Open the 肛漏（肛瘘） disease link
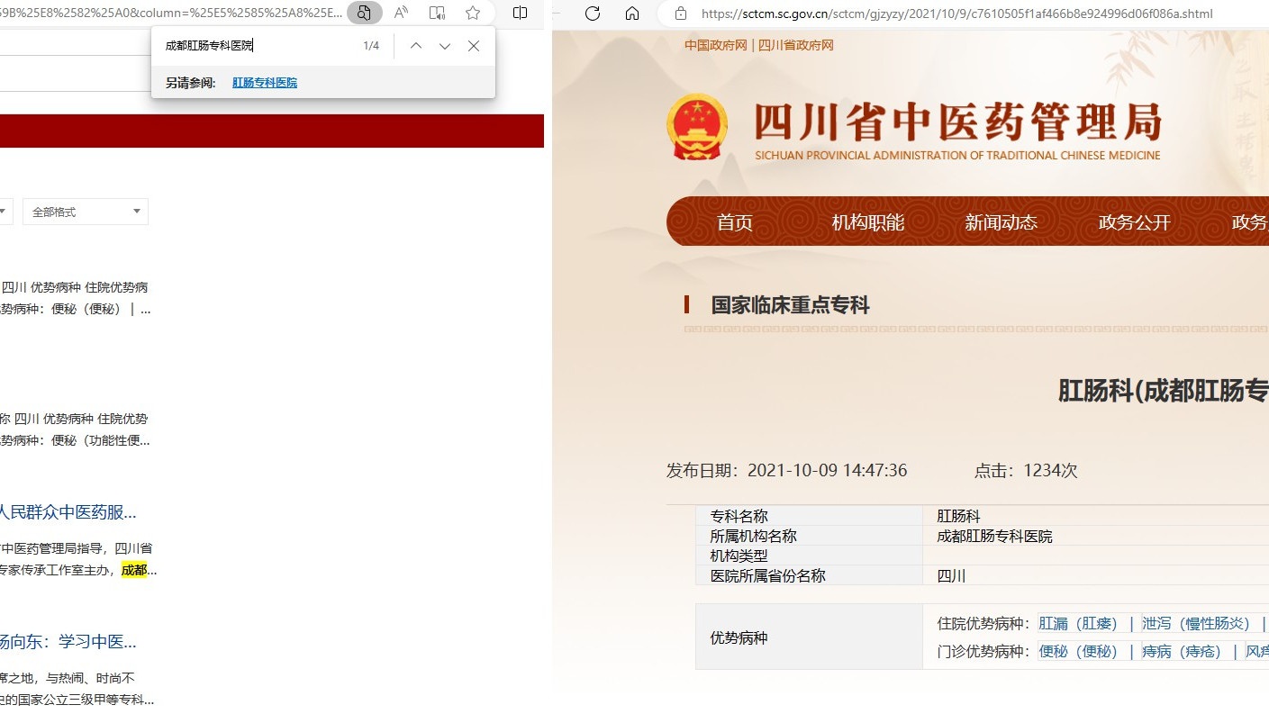 1078,623
